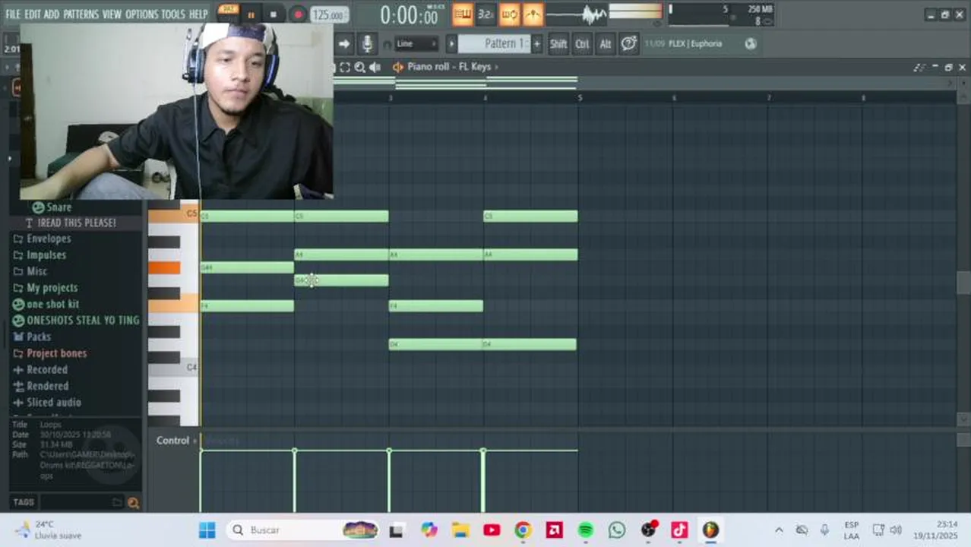
Task: Click bar 5 marker on the timeline
Action: click(x=580, y=98)
